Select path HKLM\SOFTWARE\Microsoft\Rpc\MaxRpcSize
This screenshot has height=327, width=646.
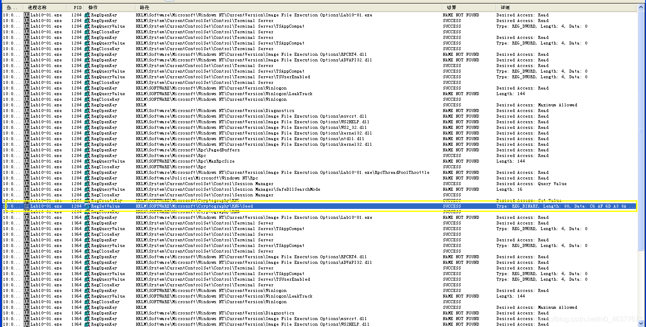(185, 161)
